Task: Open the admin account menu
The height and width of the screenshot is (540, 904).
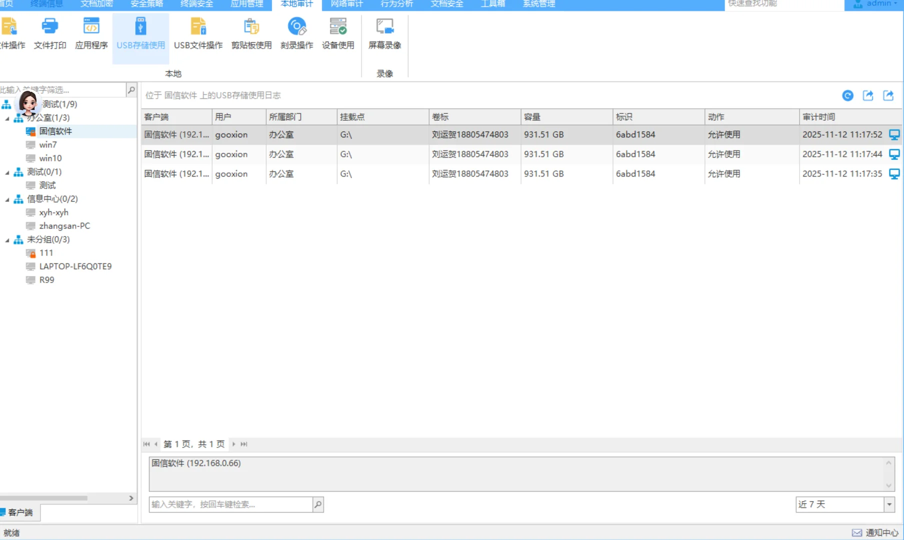Action: point(874,4)
